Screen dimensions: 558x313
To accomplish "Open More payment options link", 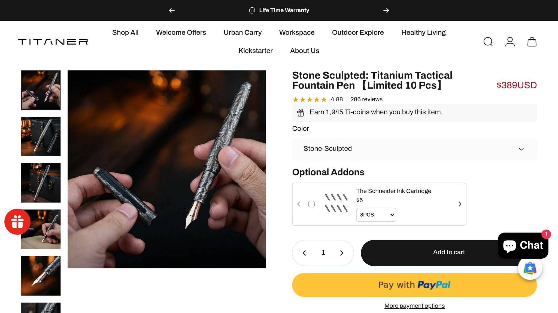I will [414, 306].
